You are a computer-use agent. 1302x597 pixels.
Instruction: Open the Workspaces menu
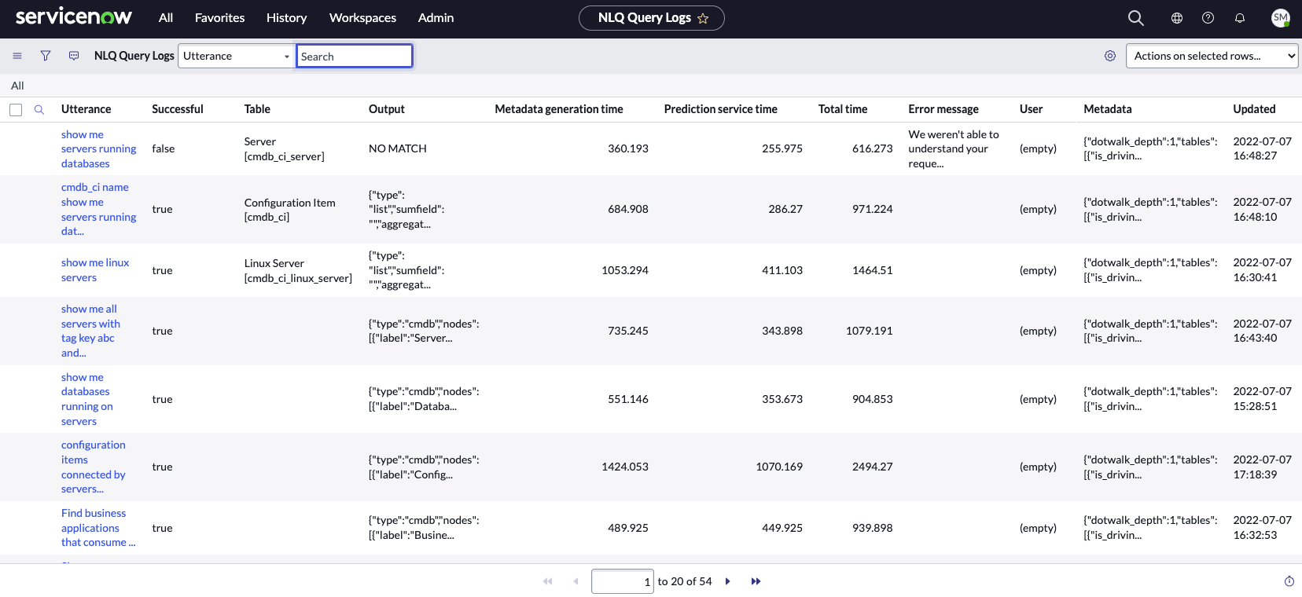point(362,18)
